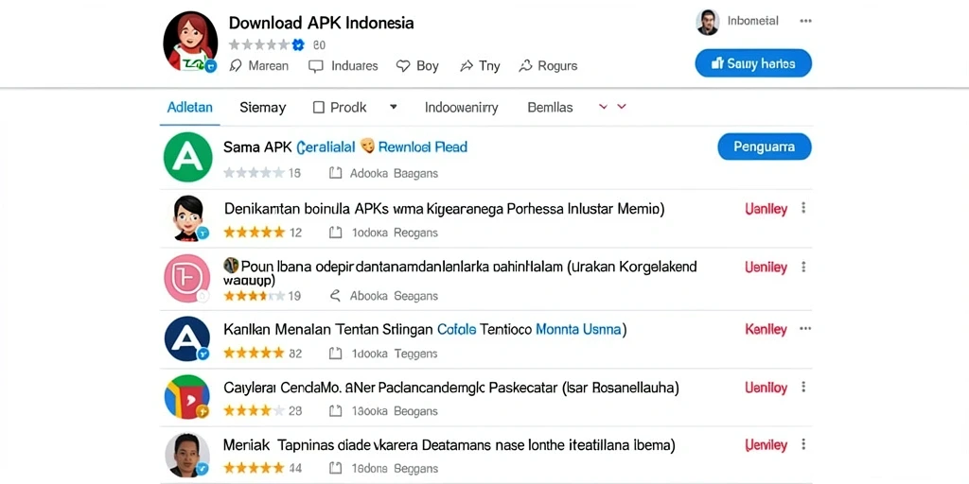
Task: Open the top-right three-dot menu near Inbometal
Action: click(x=805, y=21)
